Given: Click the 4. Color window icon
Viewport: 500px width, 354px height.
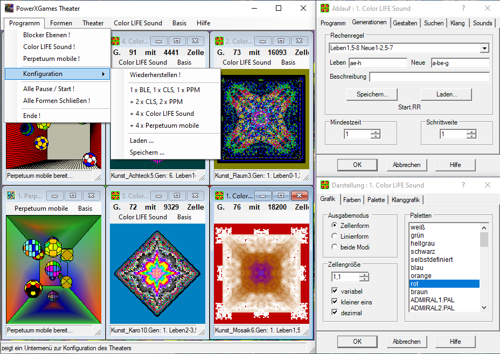Looking at the screenshot, I should click(x=115, y=41).
